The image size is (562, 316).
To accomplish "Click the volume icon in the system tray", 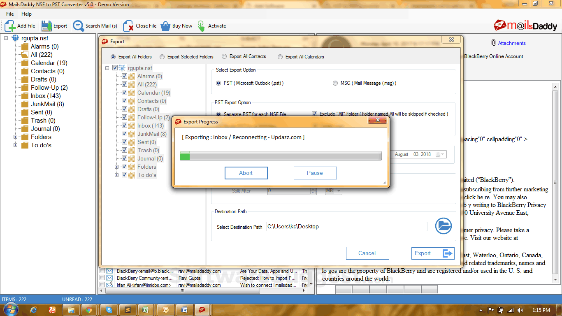I will (521, 310).
